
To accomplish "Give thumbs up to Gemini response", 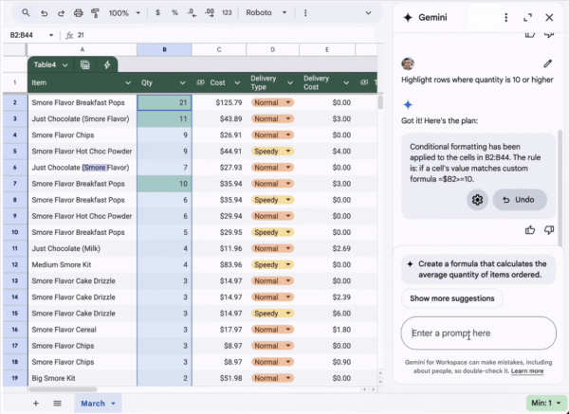I will (x=530, y=230).
